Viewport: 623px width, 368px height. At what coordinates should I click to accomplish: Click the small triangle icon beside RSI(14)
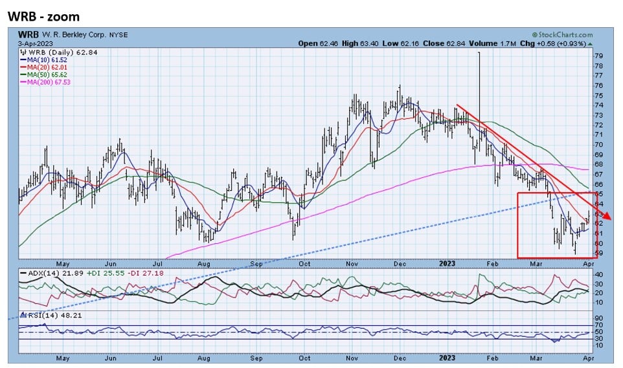click(x=23, y=315)
